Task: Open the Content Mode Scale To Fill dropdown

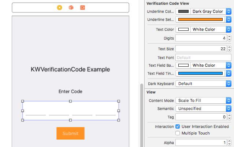Action: pyautogui.click(x=203, y=100)
